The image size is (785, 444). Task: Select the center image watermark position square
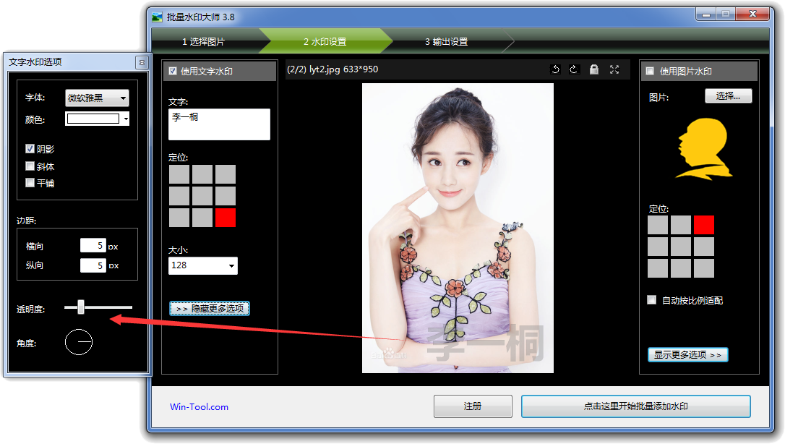[x=681, y=247]
